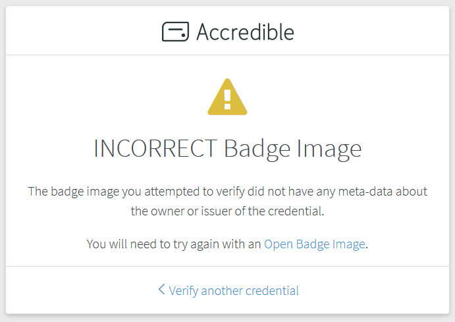This screenshot has width=455, height=322.
Task: Click the letter A of the Accredible wordmark
Action: pyautogui.click(x=203, y=32)
